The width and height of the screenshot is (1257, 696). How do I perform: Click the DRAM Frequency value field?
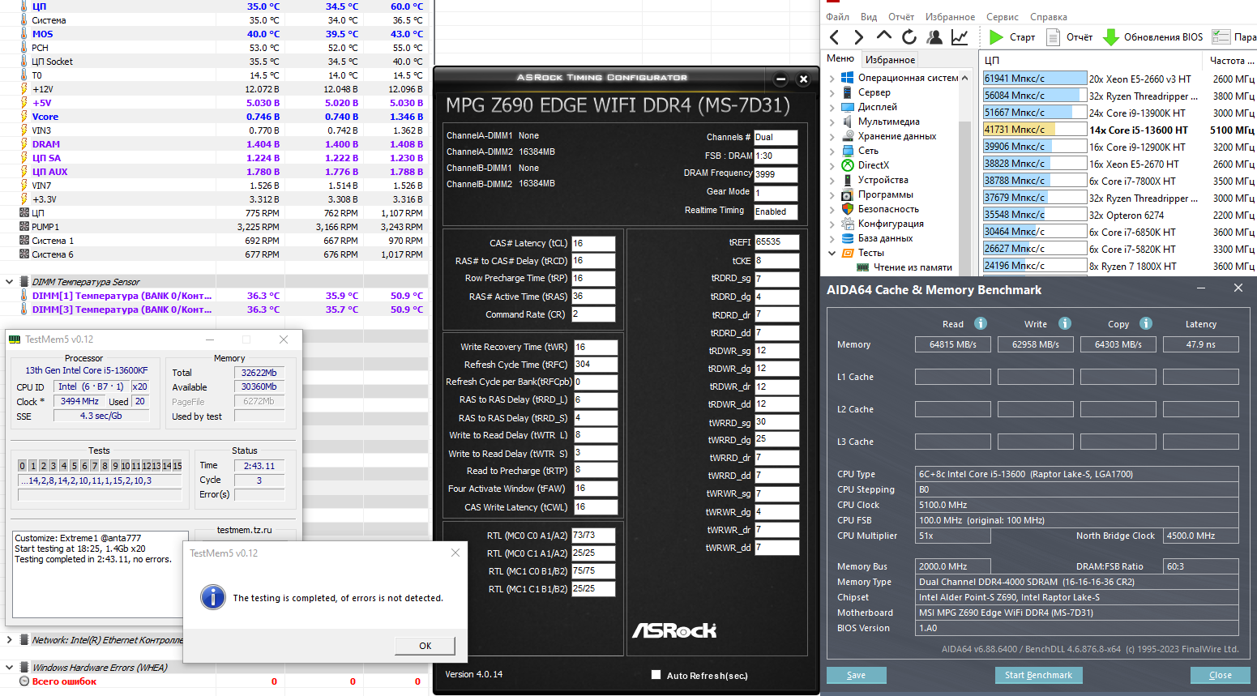click(776, 174)
